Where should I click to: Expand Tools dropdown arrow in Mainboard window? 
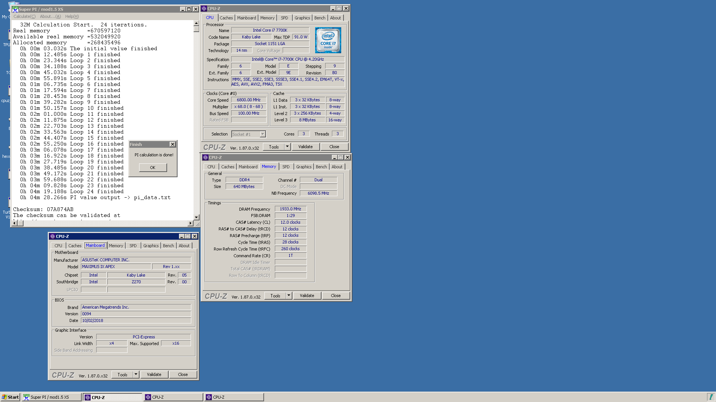point(136,374)
